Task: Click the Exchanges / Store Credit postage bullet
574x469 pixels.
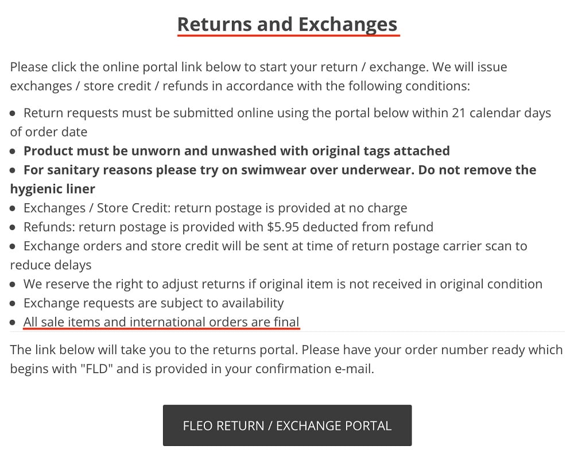Action: tap(215, 208)
